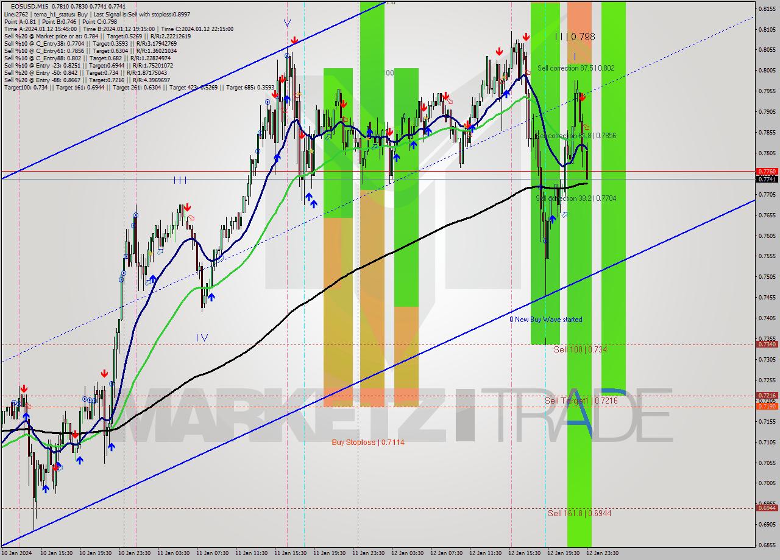The height and width of the screenshot is (560, 780).
Task: Click the '0 New Buy Wave started' label
Action: pos(546,320)
